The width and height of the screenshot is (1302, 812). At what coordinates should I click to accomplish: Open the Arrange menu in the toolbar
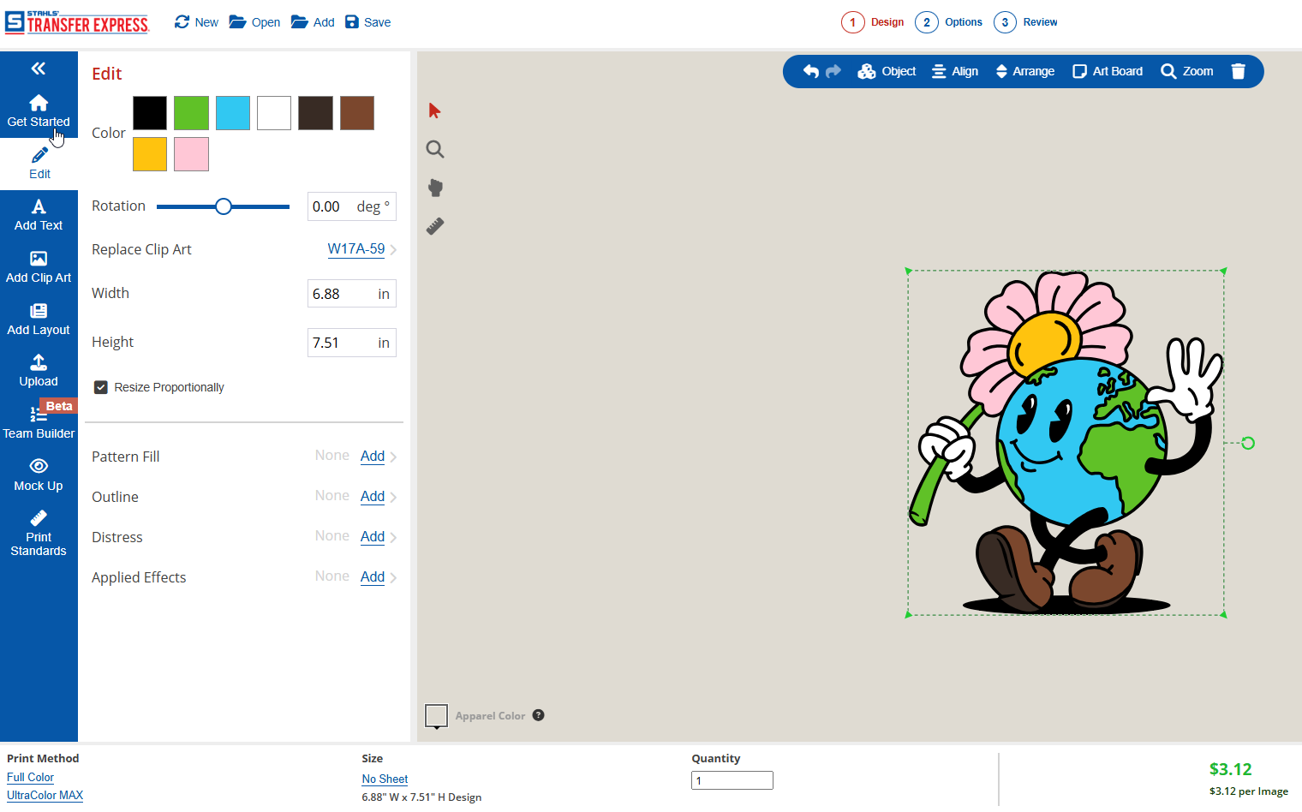point(1024,71)
